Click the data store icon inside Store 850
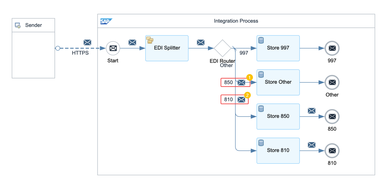The height and width of the screenshot is (187, 392). click(x=261, y=108)
